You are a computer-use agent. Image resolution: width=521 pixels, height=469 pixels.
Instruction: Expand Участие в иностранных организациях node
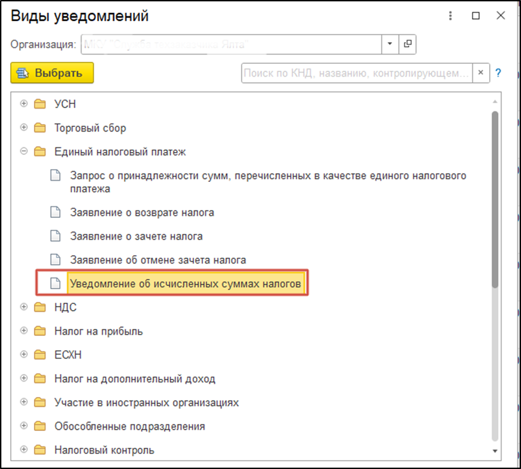(x=24, y=402)
